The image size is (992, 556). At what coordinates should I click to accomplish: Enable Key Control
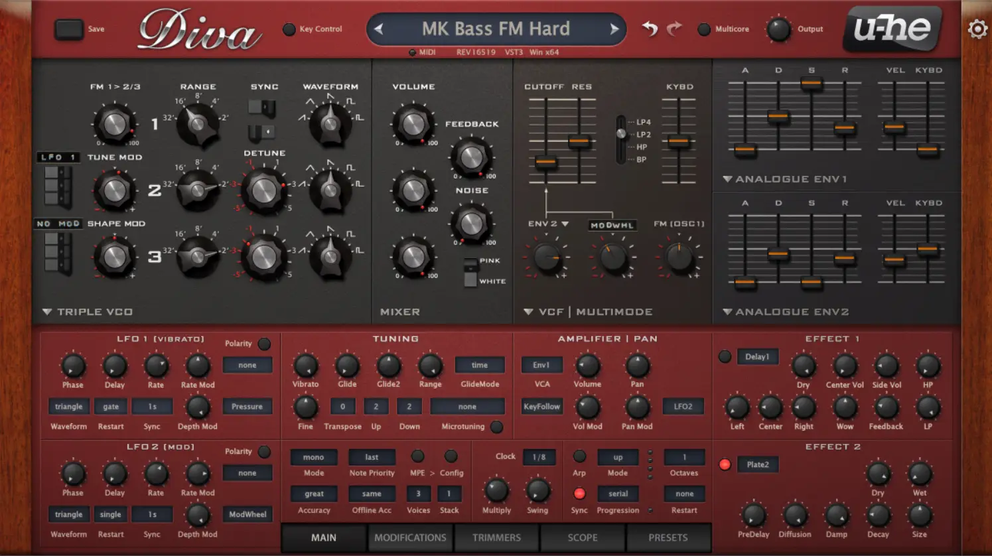pos(289,29)
